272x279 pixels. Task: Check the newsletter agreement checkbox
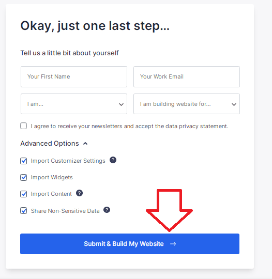click(23, 126)
